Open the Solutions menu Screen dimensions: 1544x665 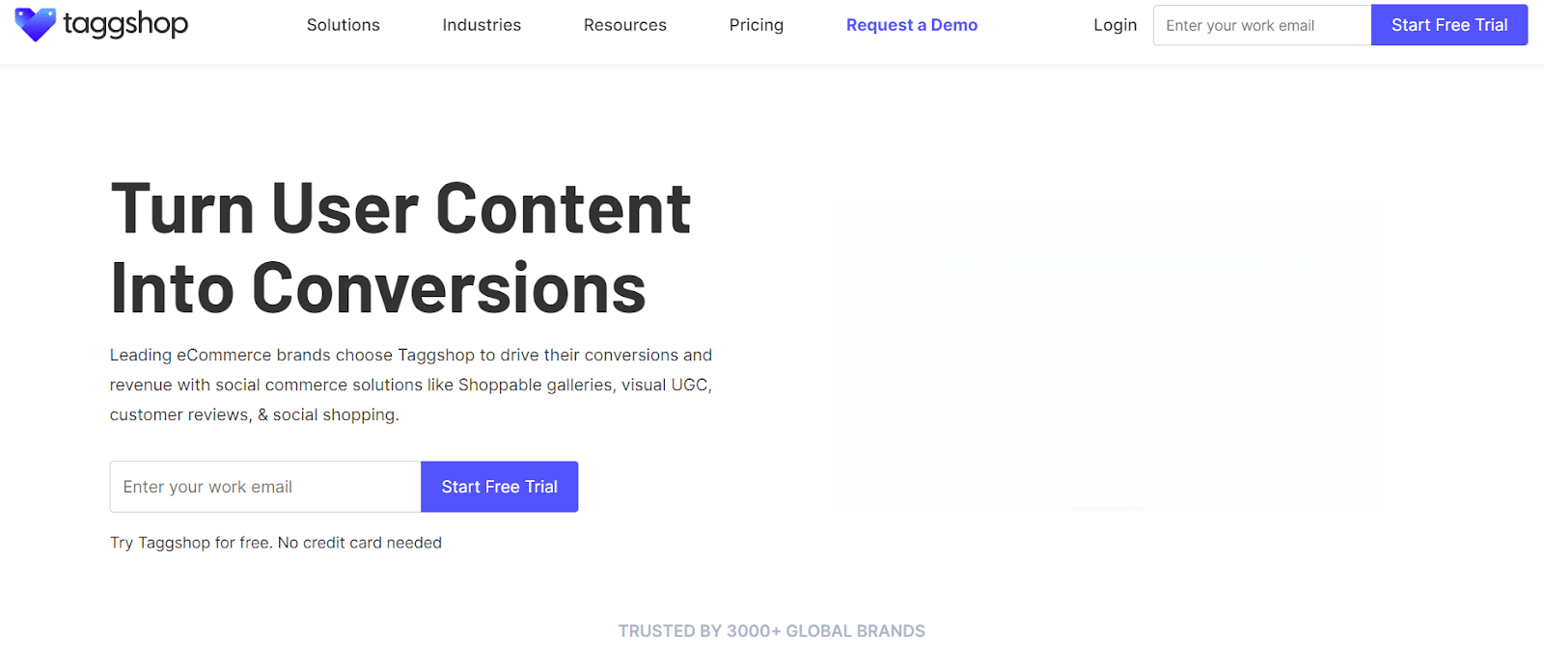click(343, 25)
